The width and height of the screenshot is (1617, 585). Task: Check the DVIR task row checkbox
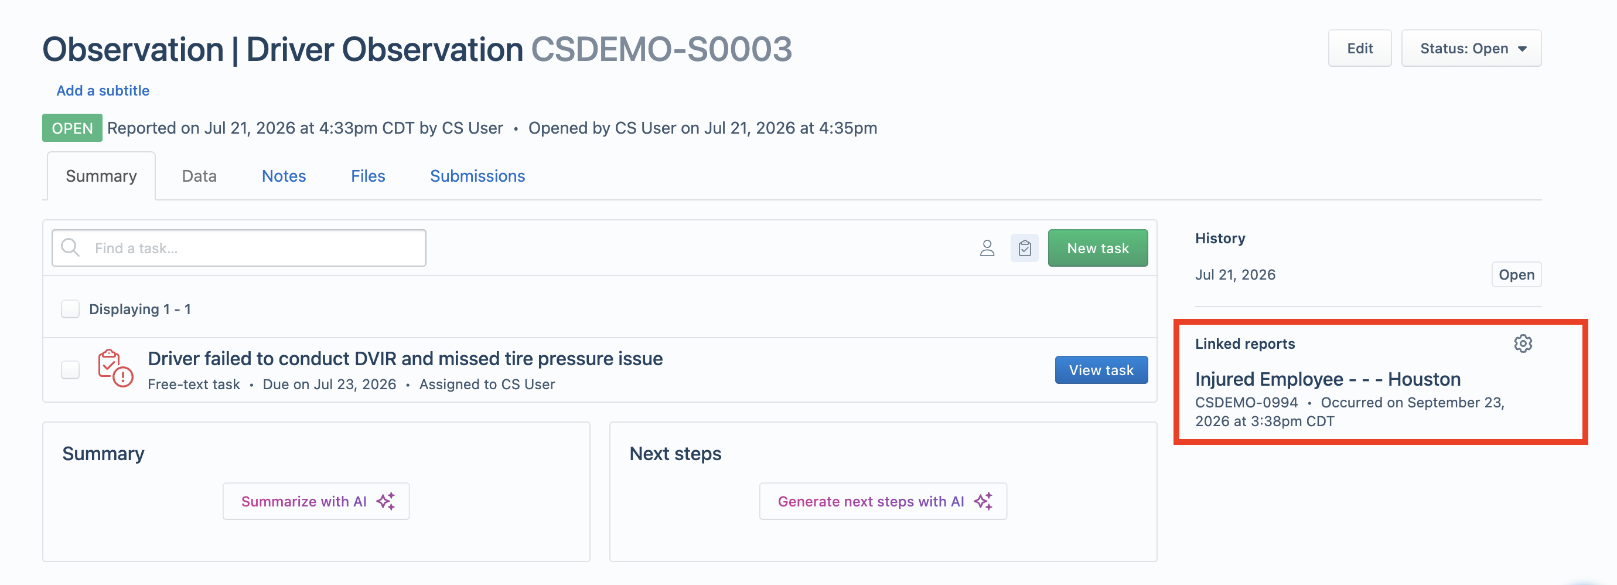70,369
